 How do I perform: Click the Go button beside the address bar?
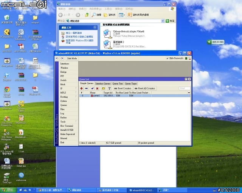click(x=170, y=21)
